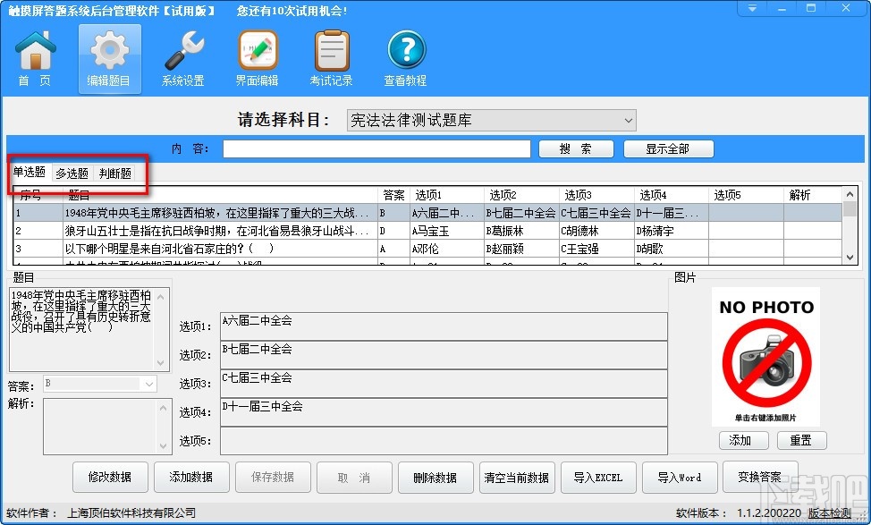Click 清空当前数据 to clear data

[516, 477]
